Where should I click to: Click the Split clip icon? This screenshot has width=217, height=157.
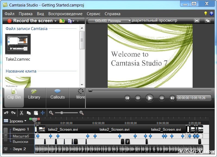tap(43, 113)
